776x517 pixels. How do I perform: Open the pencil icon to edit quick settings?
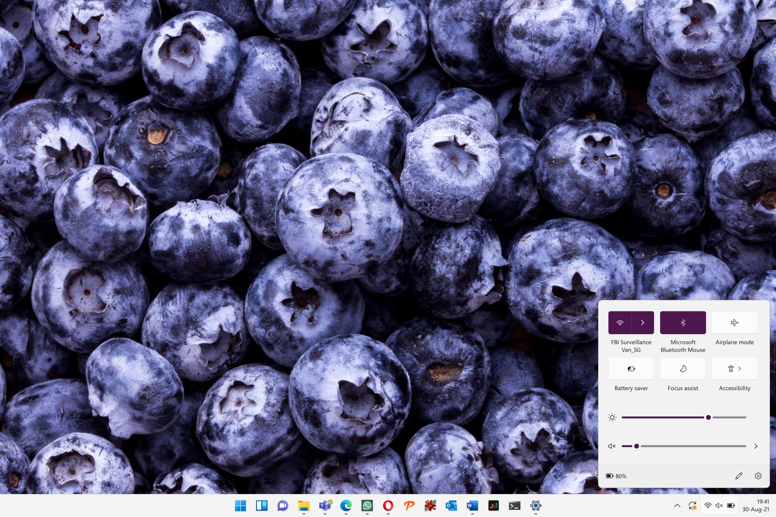[739, 476]
